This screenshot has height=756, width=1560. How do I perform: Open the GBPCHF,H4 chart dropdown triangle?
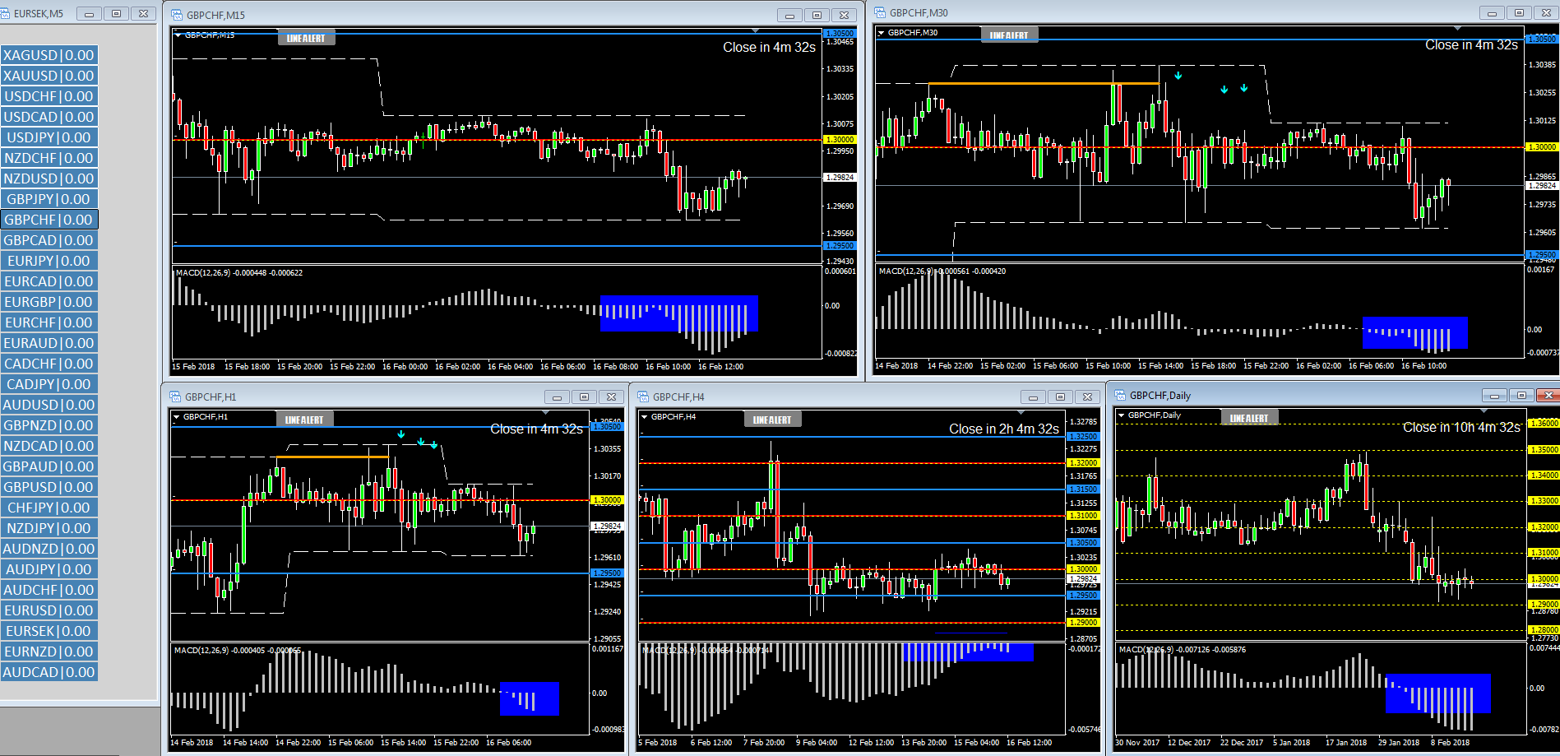click(644, 417)
